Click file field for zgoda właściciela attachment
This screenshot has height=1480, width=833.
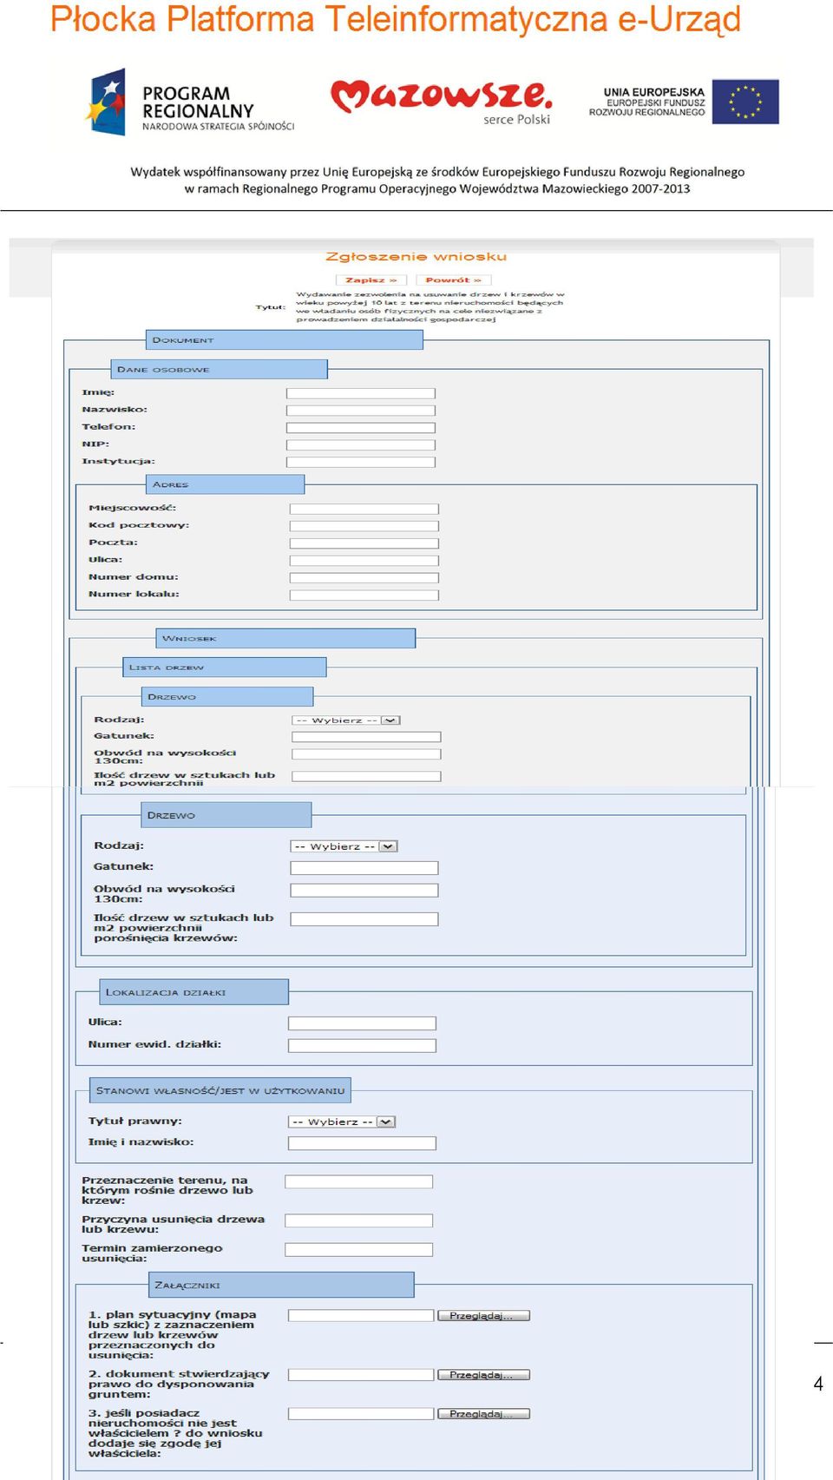point(361,1414)
